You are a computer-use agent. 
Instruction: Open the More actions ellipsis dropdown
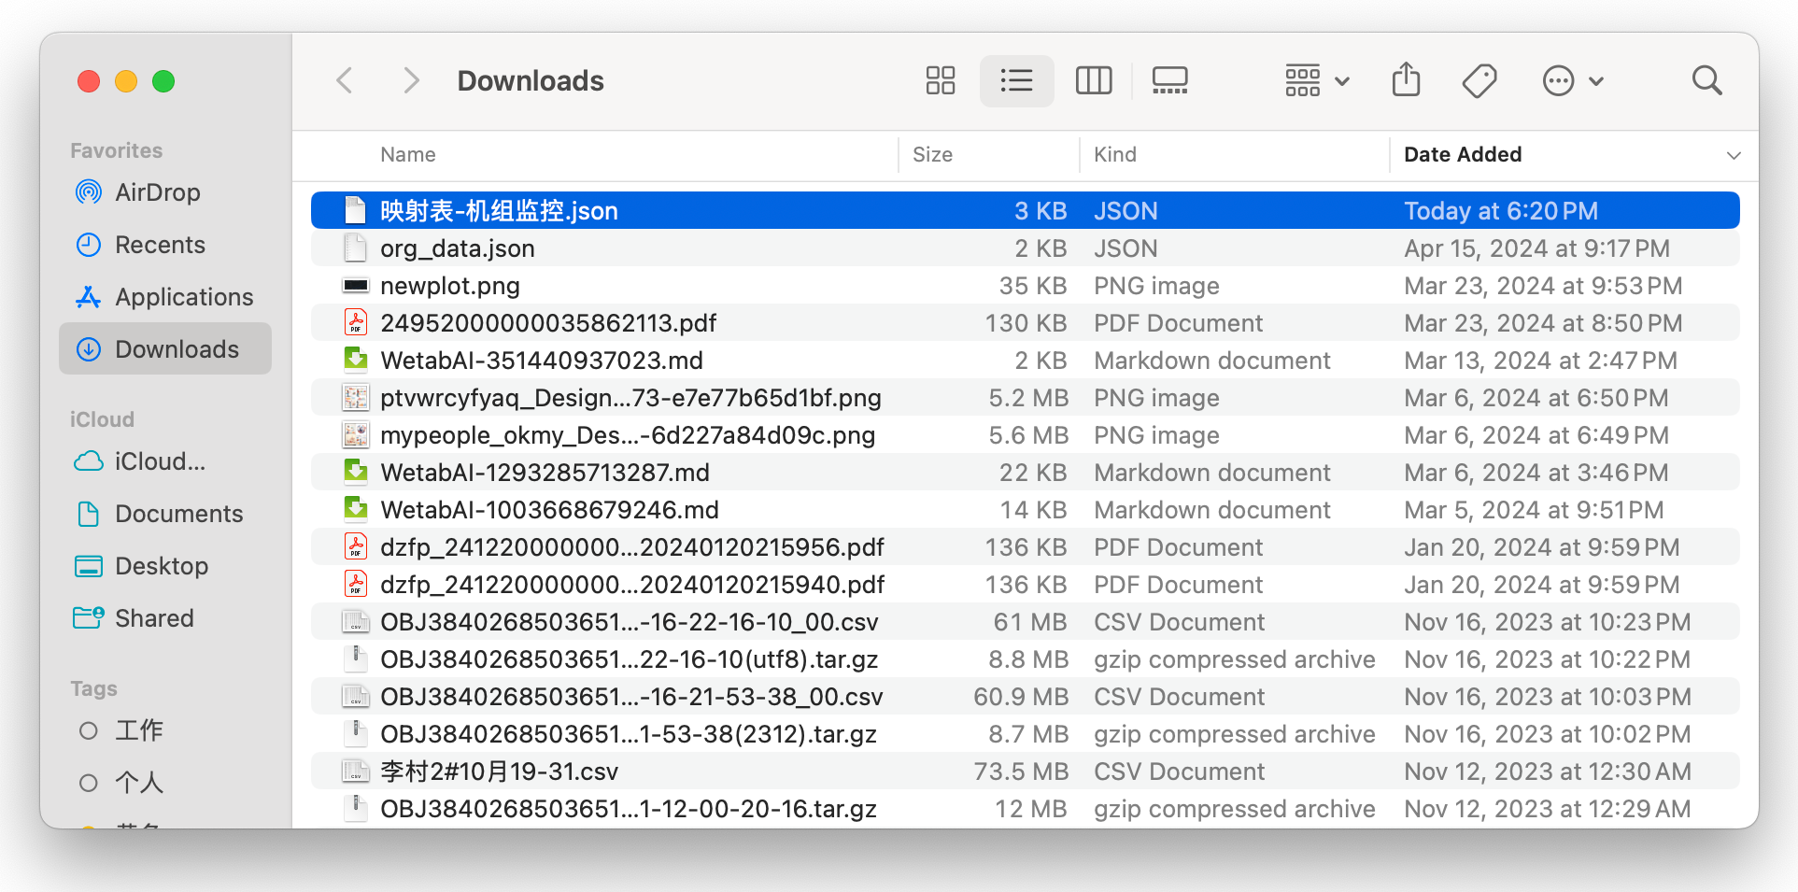click(x=1572, y=81)
